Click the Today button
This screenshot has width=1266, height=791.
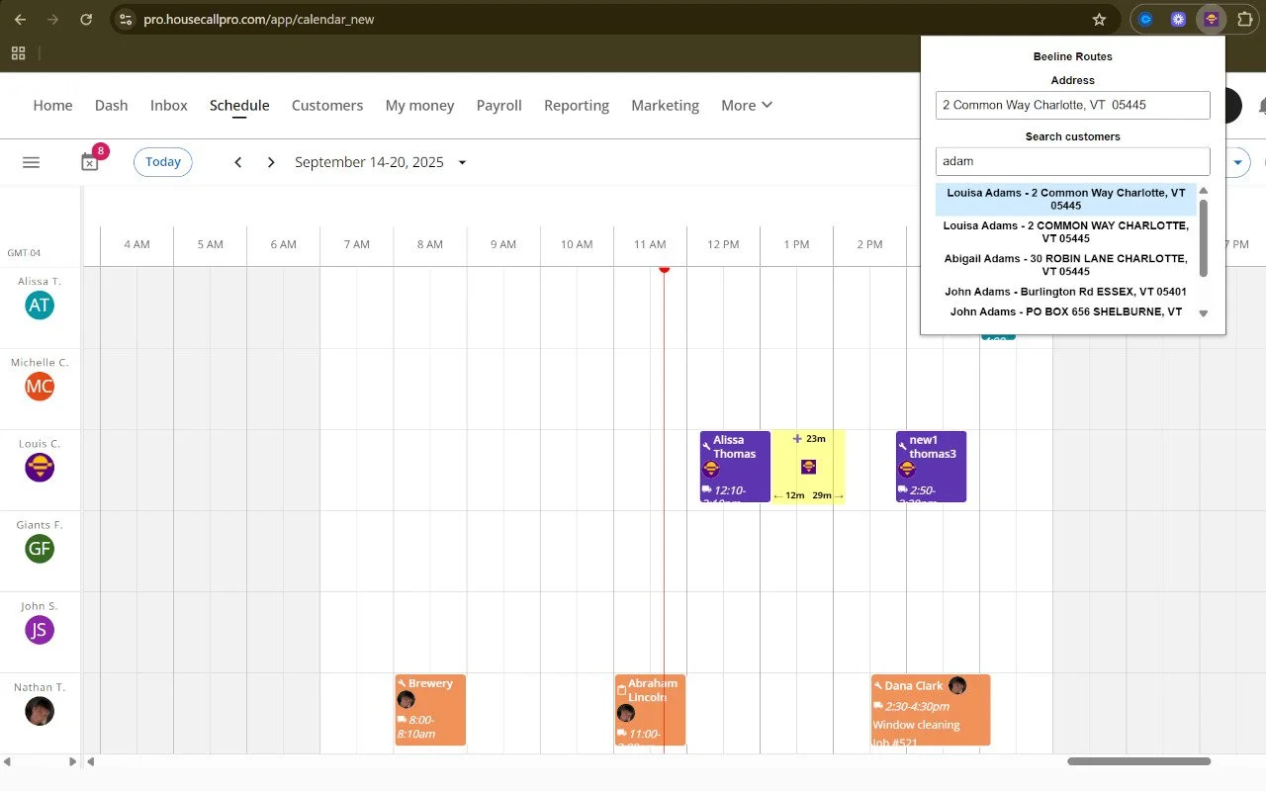(x=162, y=161)
